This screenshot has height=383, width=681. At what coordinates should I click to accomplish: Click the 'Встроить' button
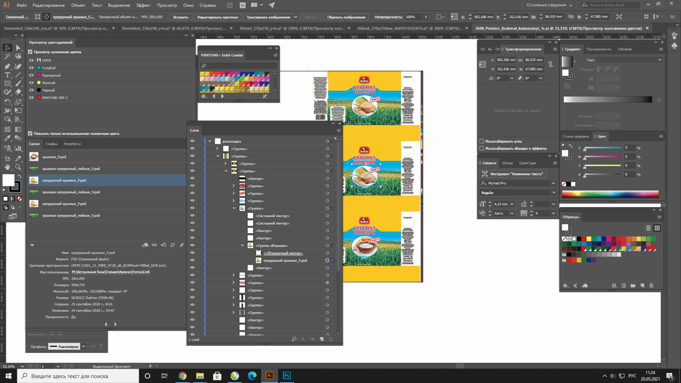(x=181, y=17)
